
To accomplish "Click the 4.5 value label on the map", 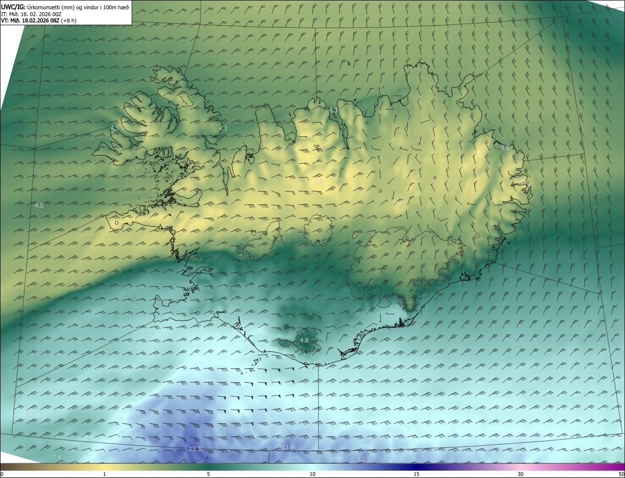I will (x=114, y=128).
